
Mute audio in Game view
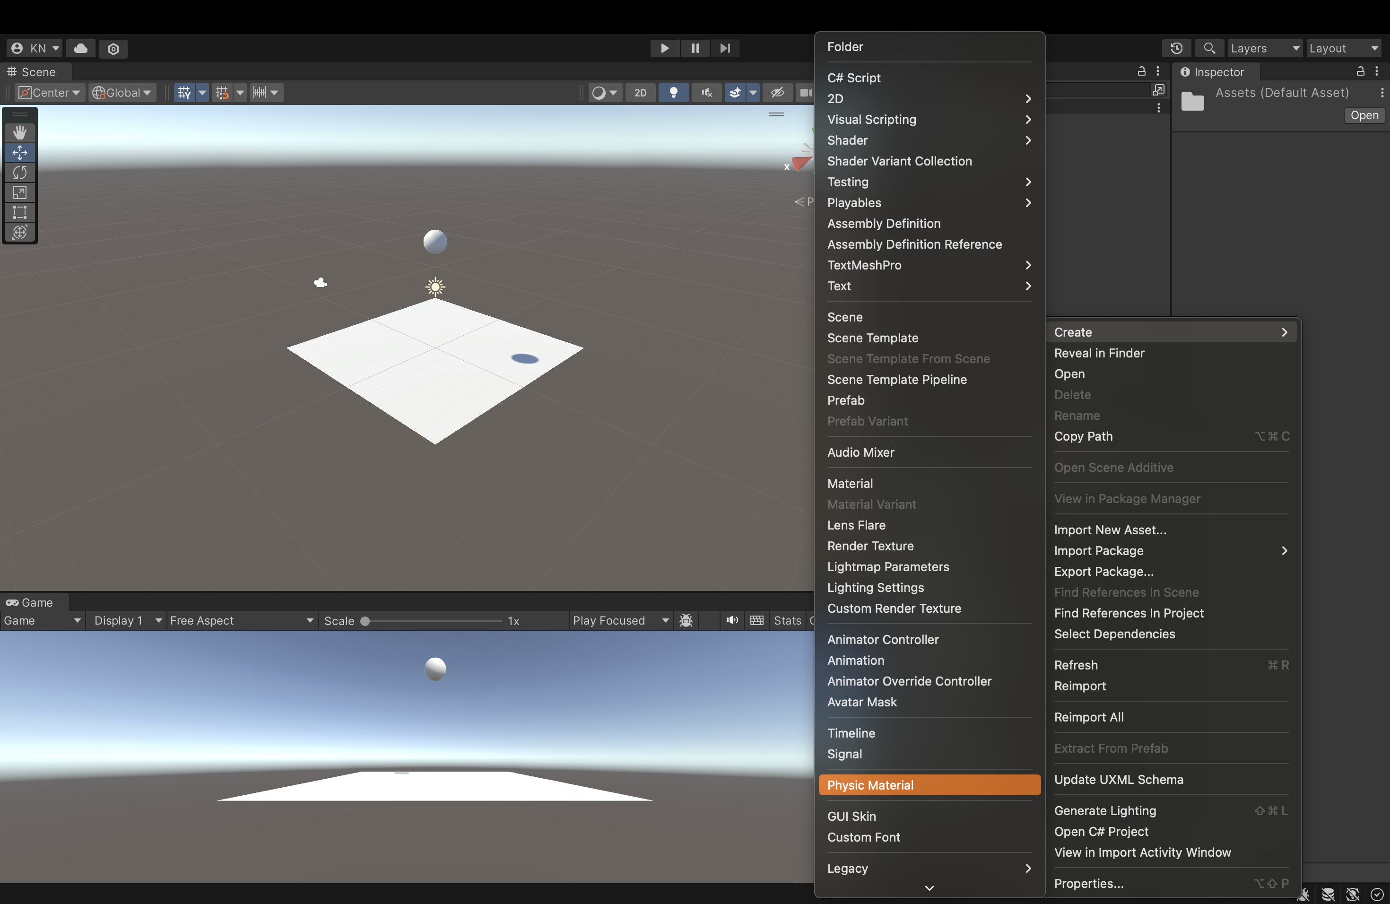point(732,620)
